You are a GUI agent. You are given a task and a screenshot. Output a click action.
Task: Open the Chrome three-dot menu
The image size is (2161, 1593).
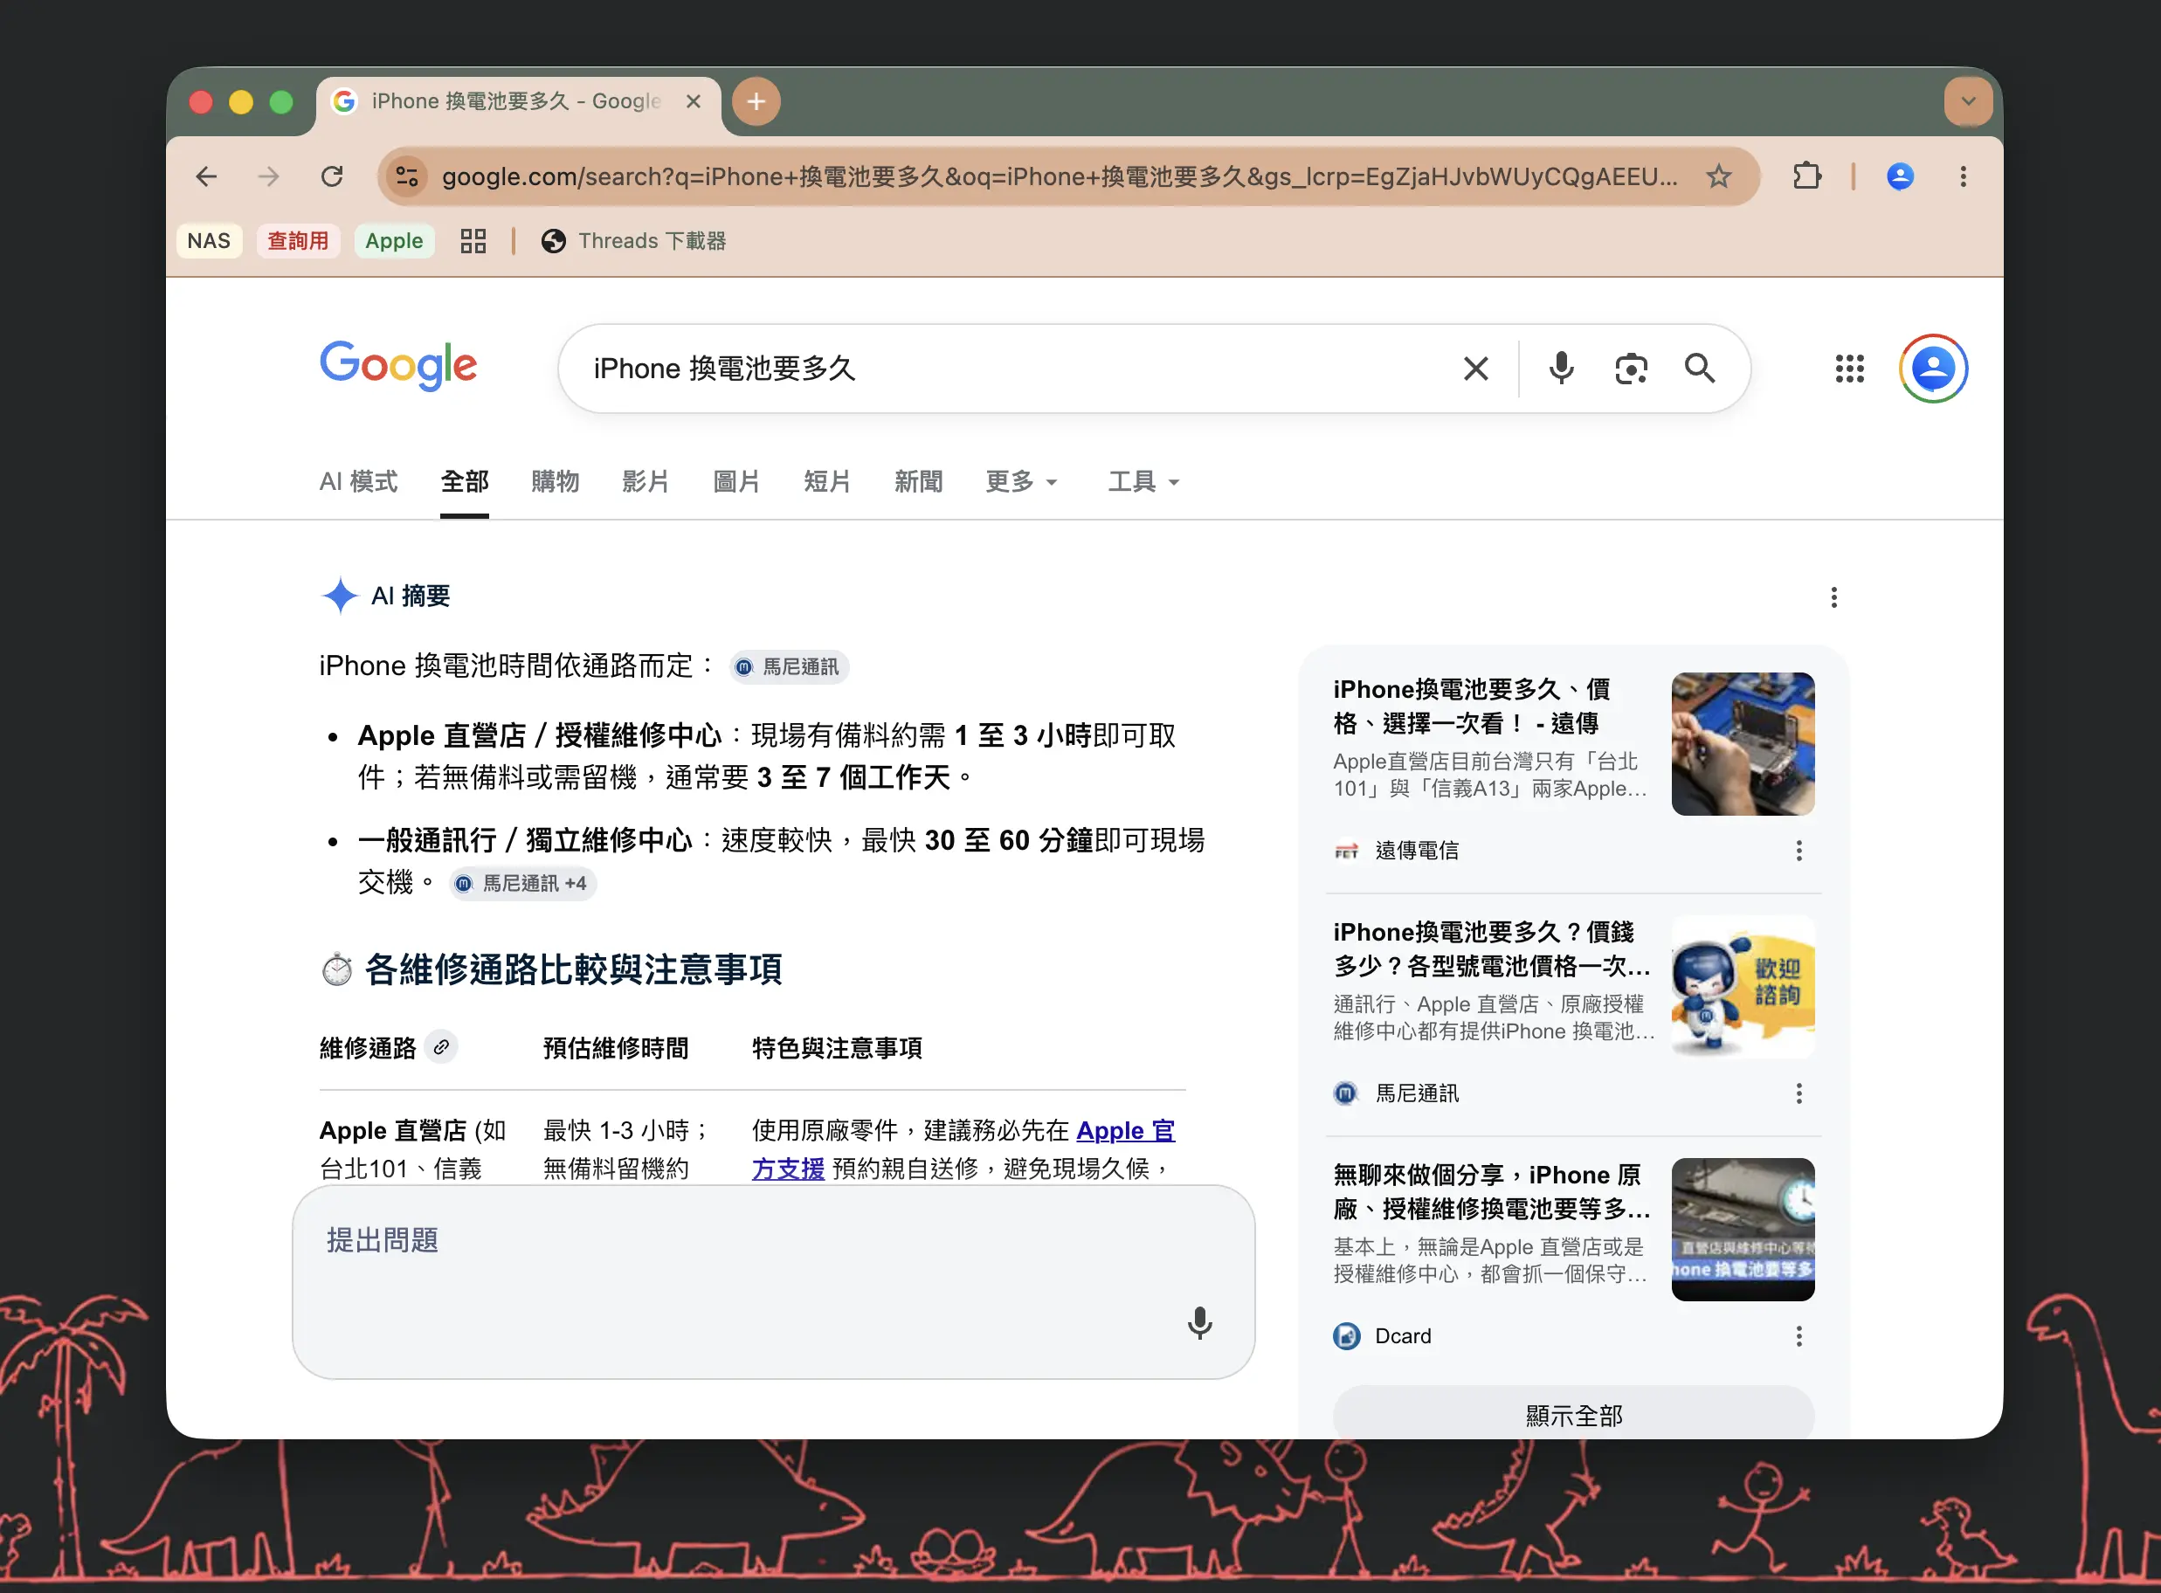click(x=1964, y=176)
